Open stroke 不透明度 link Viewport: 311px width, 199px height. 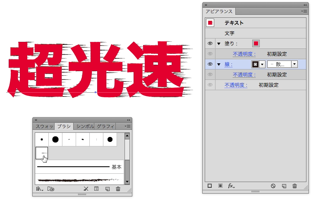[244, 74]
